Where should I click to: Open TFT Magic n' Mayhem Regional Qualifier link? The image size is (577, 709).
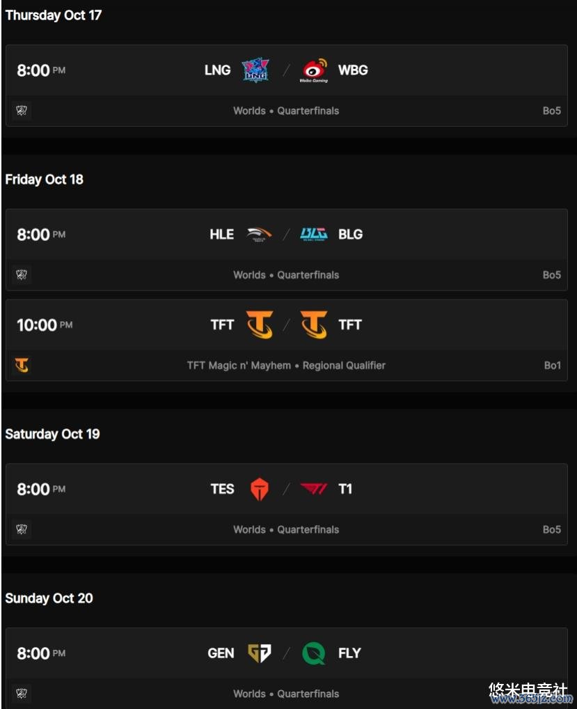(x=286, y=366)
